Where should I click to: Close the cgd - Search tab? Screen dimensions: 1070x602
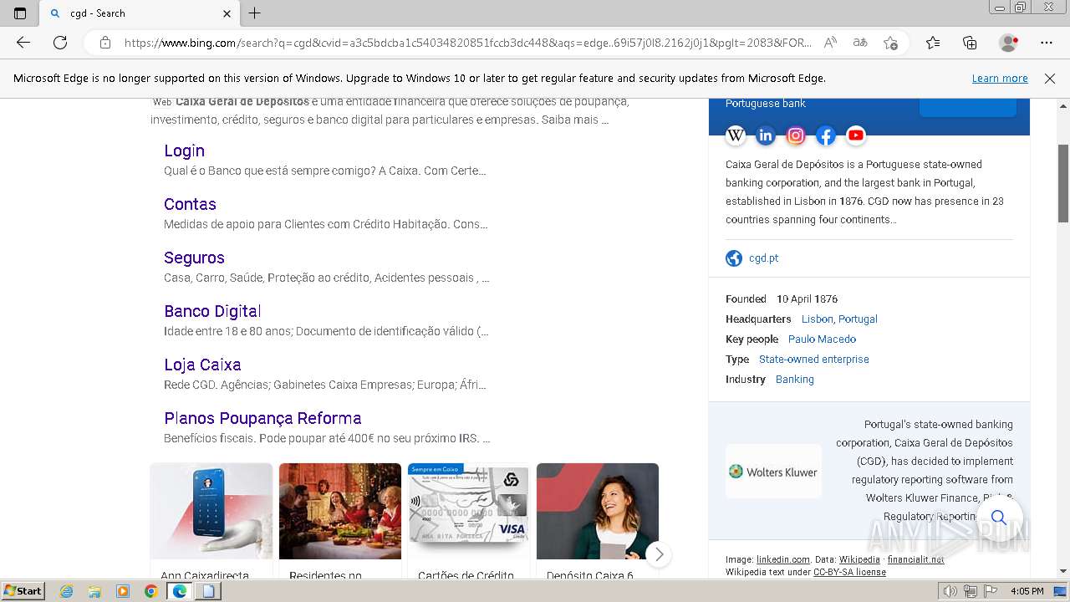pyautogui.click(x=227, y=13)
